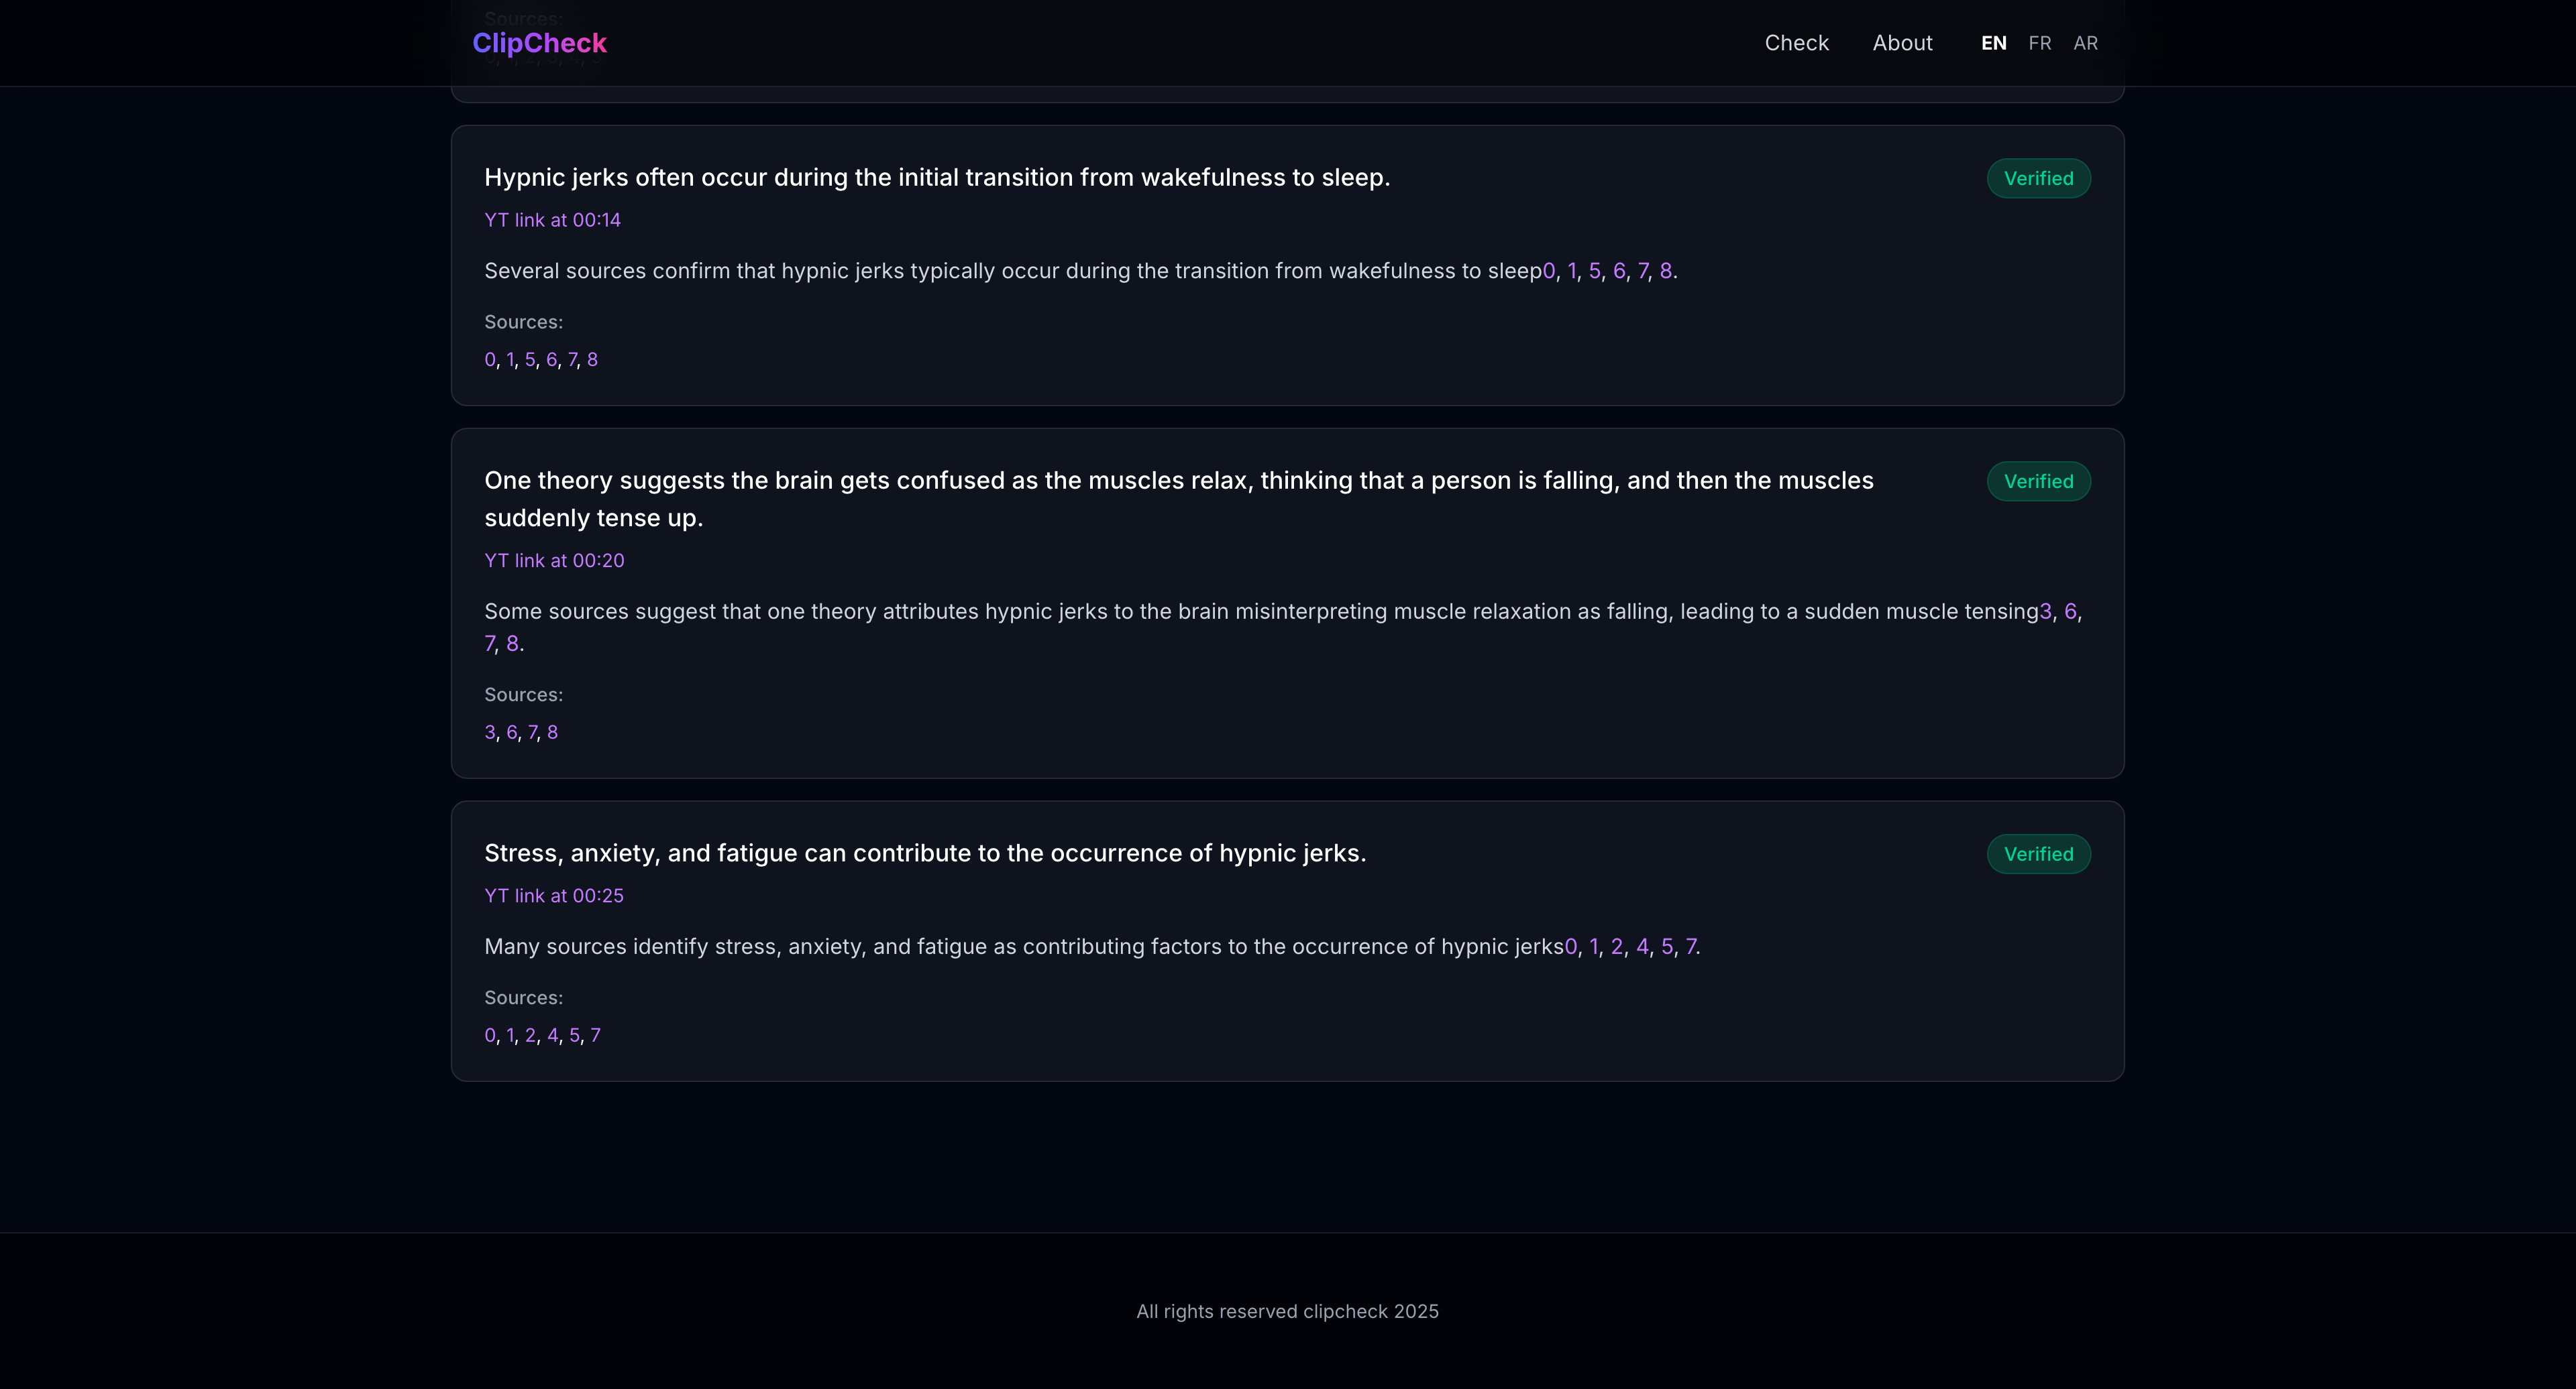
Task: Open YT link at 00:20
Action: [554, 560]
